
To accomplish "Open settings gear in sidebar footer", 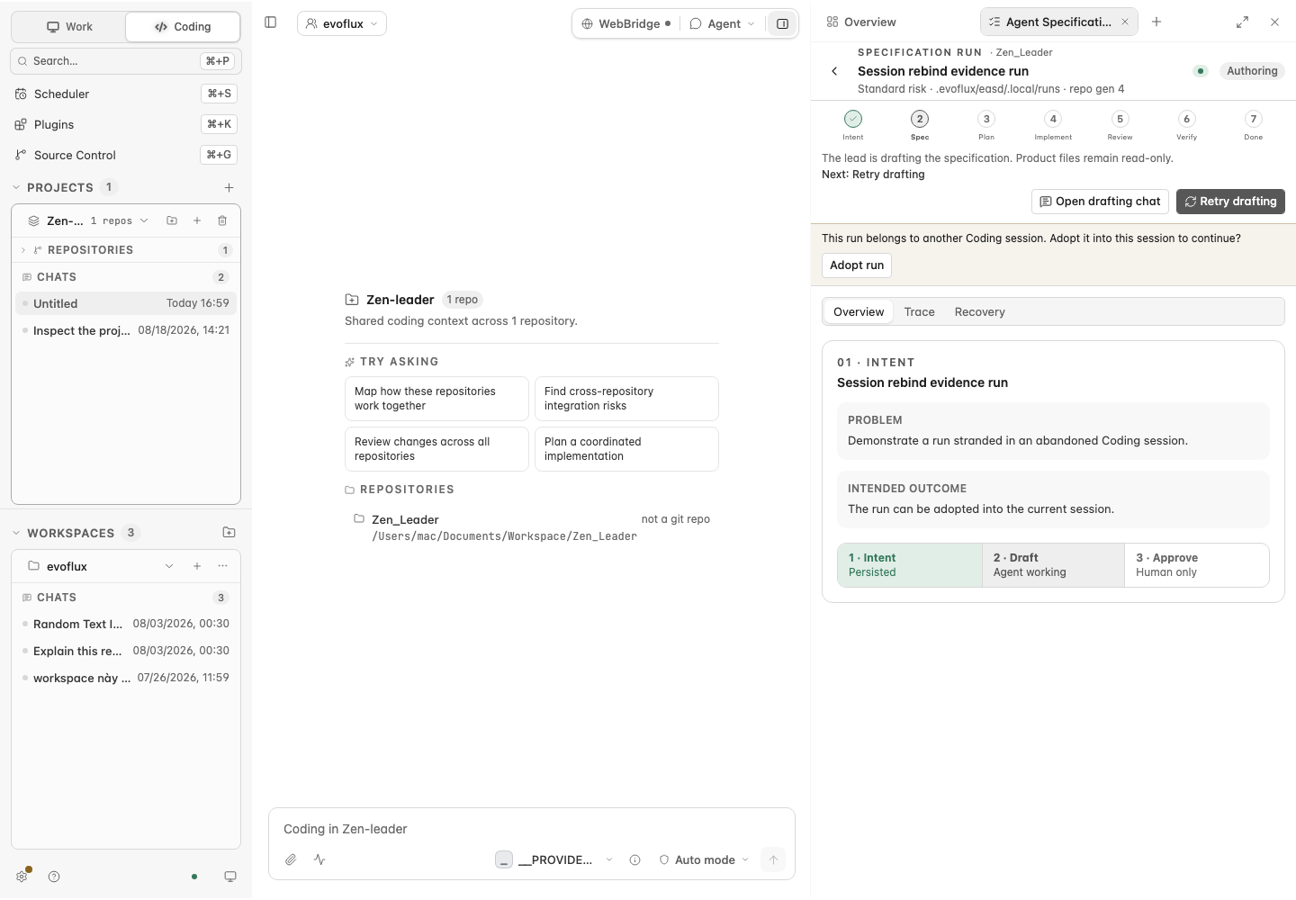I will pyautogui.click(x=22, y=877).
